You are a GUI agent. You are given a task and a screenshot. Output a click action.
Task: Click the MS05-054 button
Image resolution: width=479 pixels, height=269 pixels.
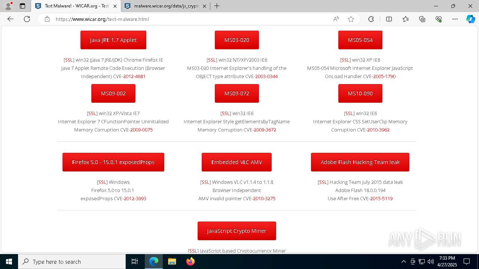(x=360, y=40)
